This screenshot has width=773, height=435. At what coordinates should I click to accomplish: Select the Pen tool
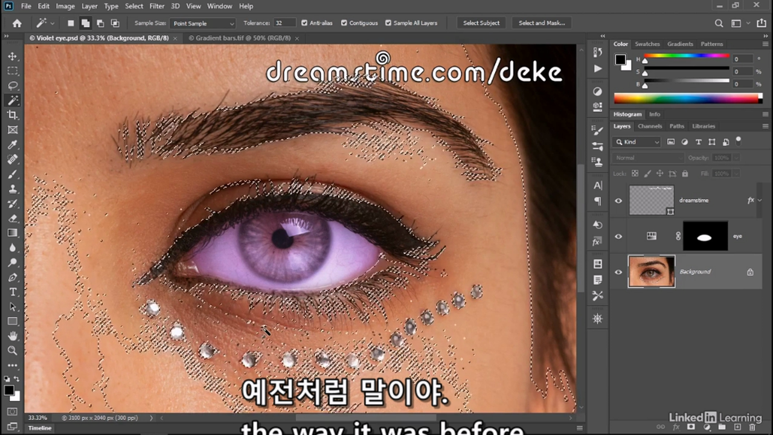(x=13, y=277)
